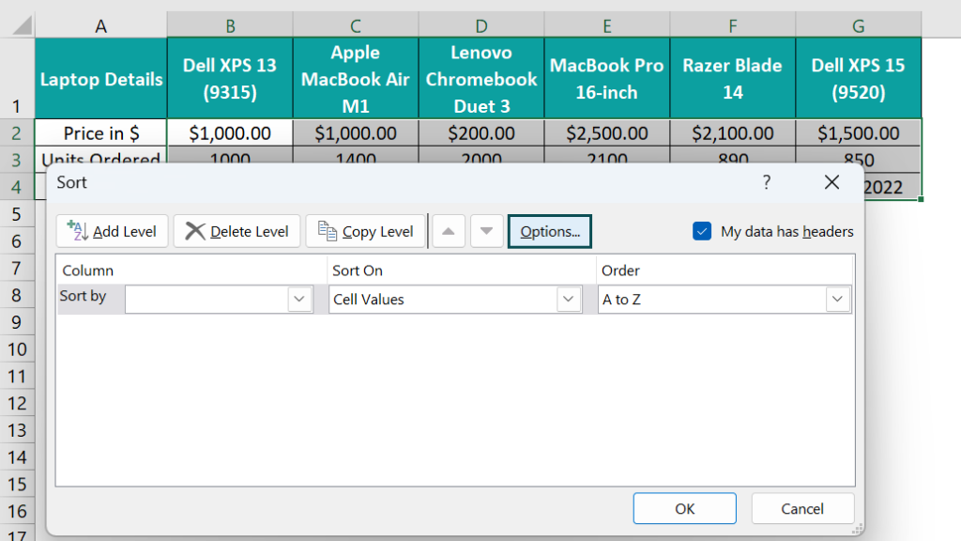Viewport: 961px width, 541px height.
Task: Click the Apple MacBook Air M1 cell
Action: coord(356,79)
